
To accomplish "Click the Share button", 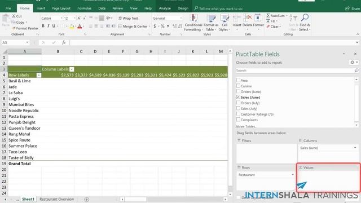I will pos(352,8).
